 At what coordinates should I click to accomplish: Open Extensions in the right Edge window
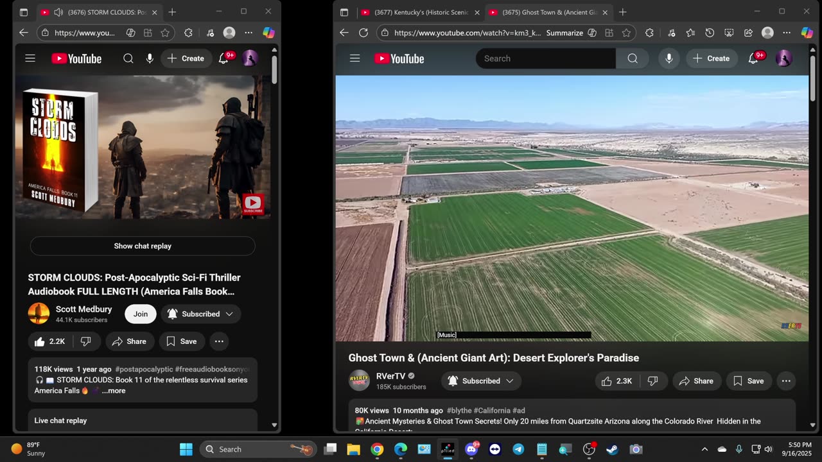coord(649,33)
